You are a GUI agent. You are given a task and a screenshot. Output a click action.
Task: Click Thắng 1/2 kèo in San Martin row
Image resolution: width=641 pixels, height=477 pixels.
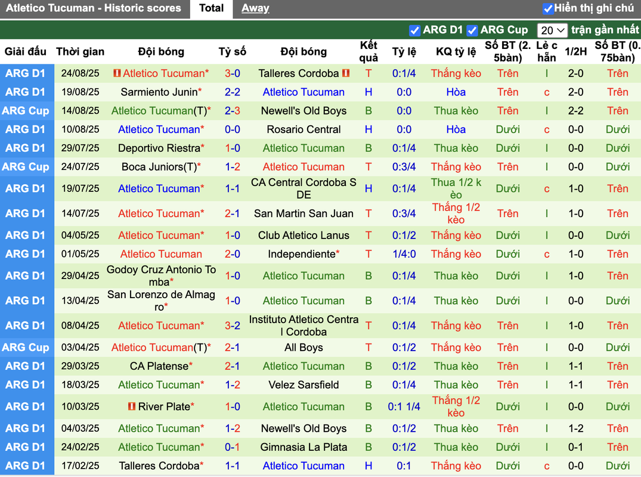click(x=456, y=213)
